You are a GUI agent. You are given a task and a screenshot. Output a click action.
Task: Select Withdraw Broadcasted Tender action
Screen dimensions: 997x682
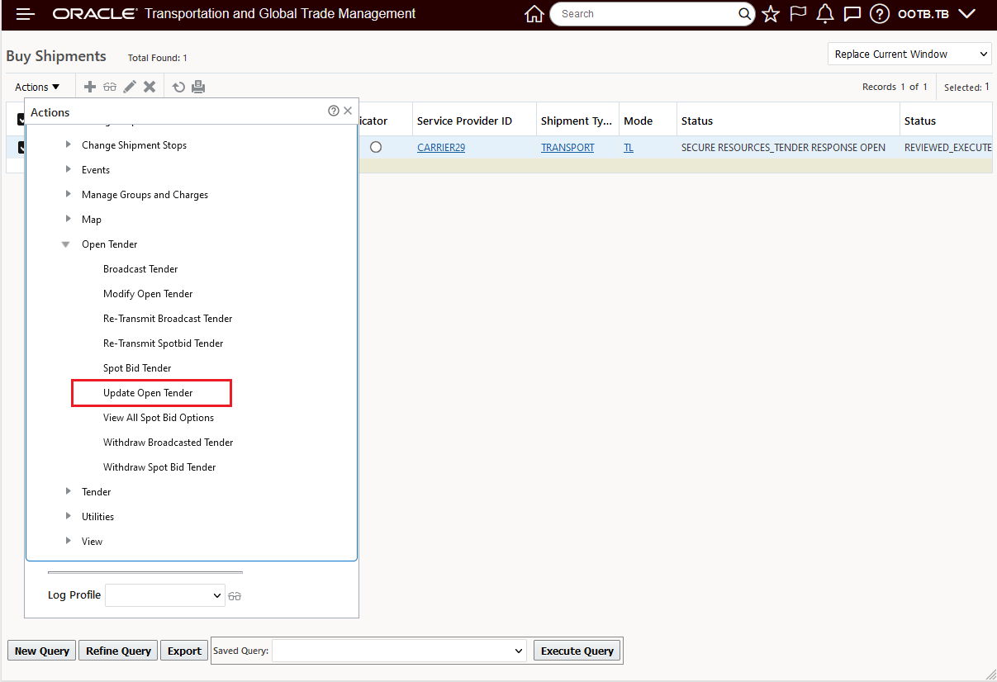(169, 443)
